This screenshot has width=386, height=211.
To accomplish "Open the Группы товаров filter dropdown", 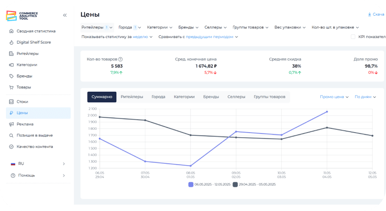I will (250, 28).
